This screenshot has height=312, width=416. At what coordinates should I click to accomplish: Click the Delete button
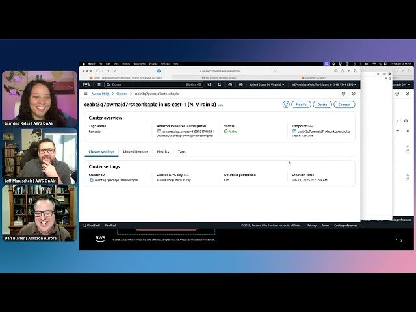(x=322, y=104)
